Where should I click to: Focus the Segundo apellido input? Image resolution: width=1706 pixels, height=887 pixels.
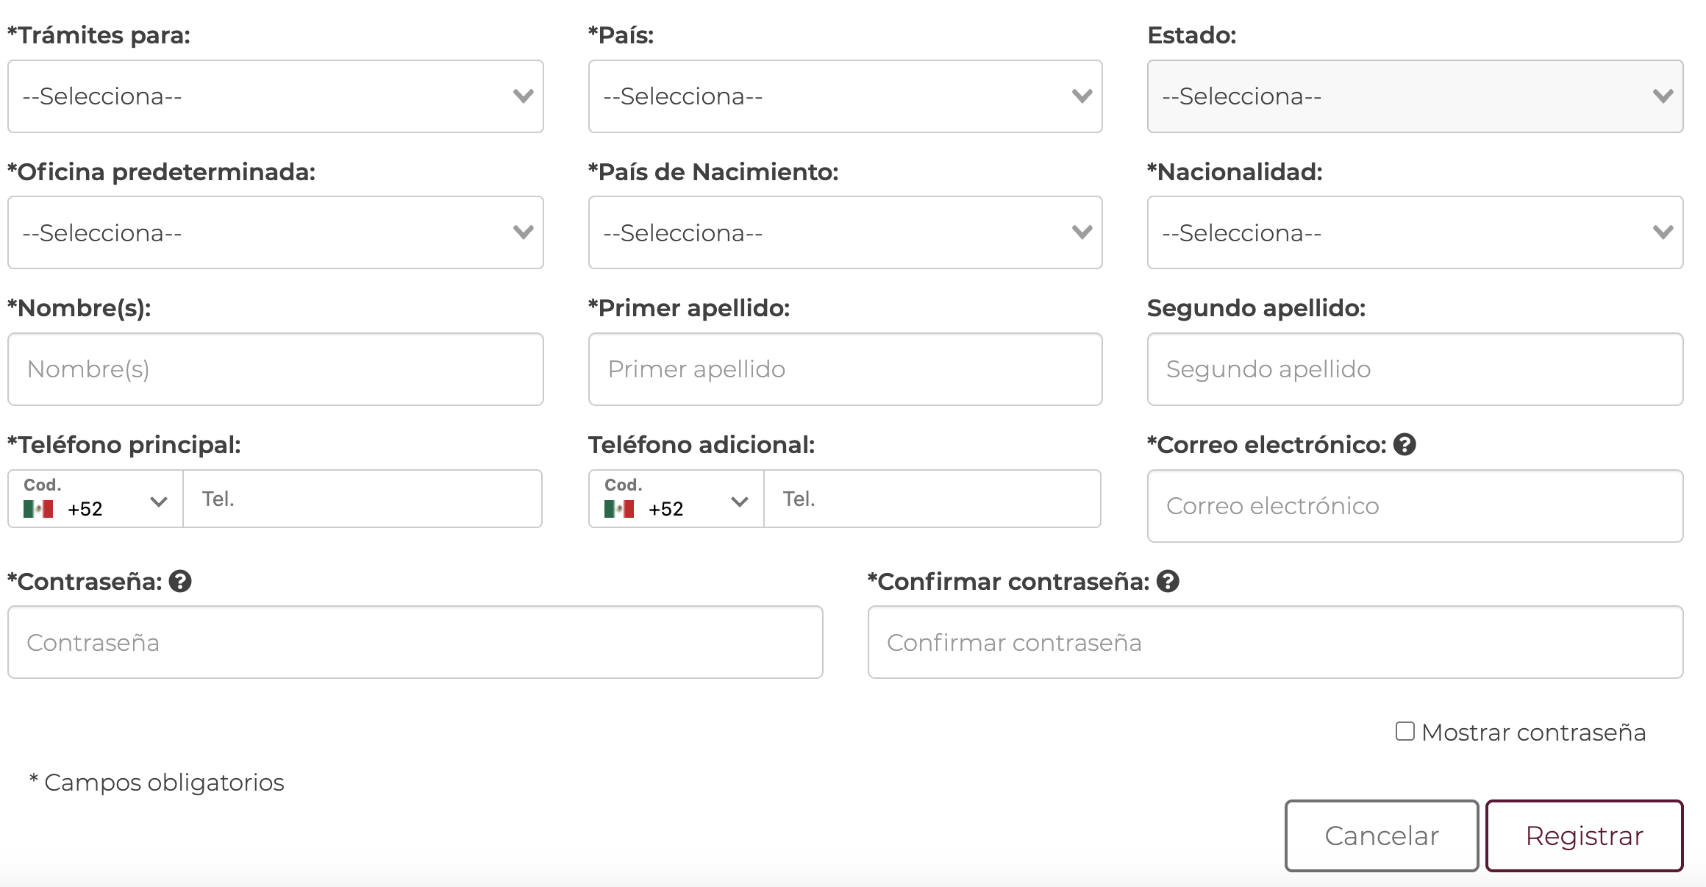[1415, 369]
